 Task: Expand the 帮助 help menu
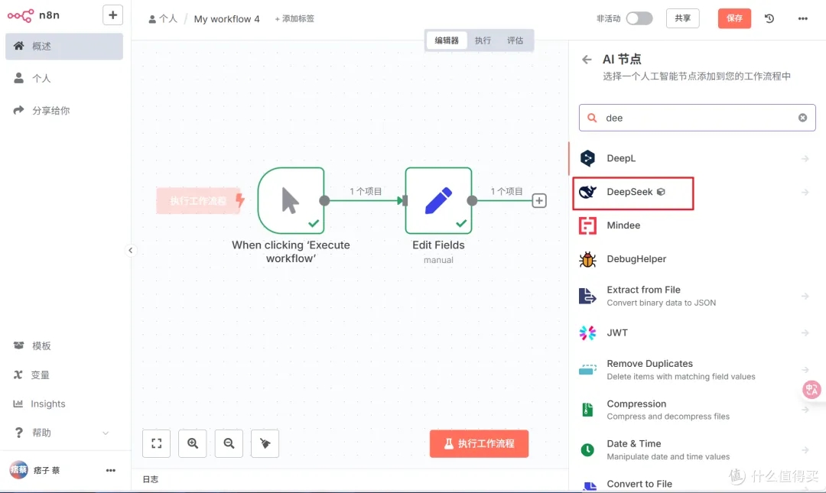point(64,433)
